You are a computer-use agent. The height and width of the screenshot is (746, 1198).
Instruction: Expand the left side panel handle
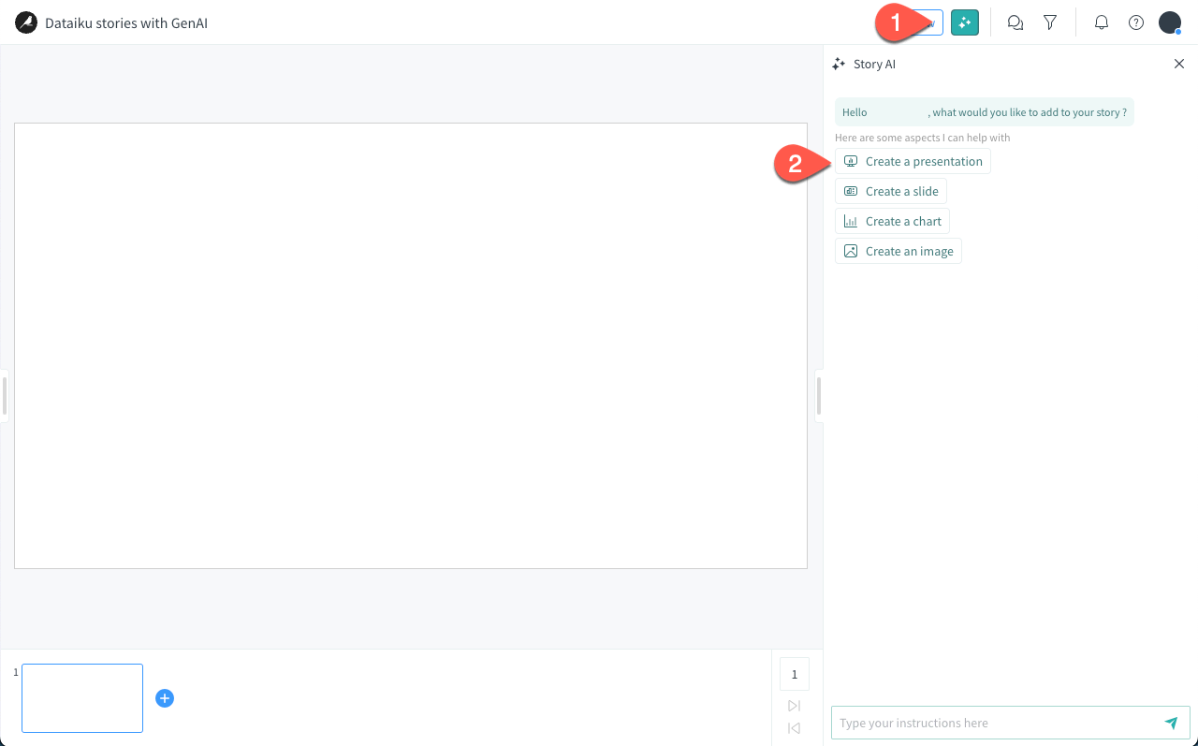tap(4, 395)
